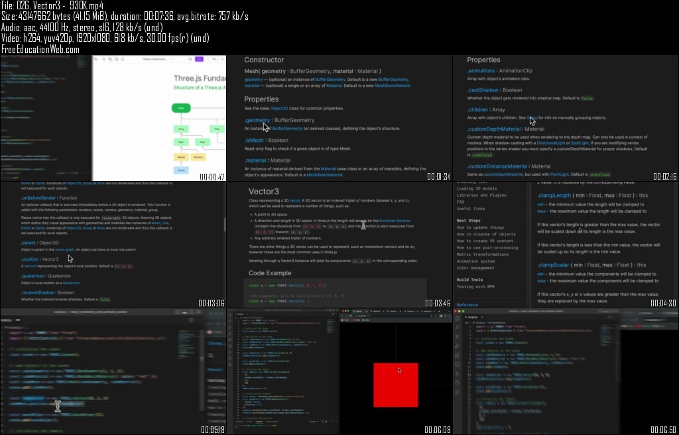Open Animation system in docs sidebar
The height and width of the screenshot is (435, 679).
(x=475, y=261)
